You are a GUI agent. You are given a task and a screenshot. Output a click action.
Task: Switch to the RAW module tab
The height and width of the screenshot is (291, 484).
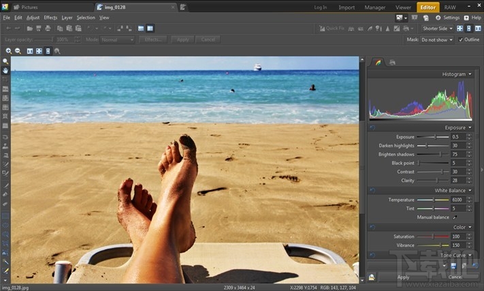pos(450,7)
